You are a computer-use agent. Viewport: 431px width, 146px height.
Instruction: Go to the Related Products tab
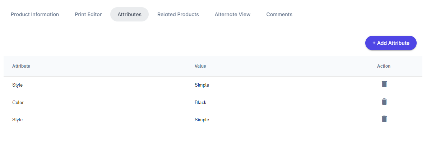(x=178, y=14)
